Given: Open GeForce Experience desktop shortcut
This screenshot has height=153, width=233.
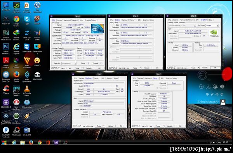Looking at the screenshot, I should (x=16, y=7).
